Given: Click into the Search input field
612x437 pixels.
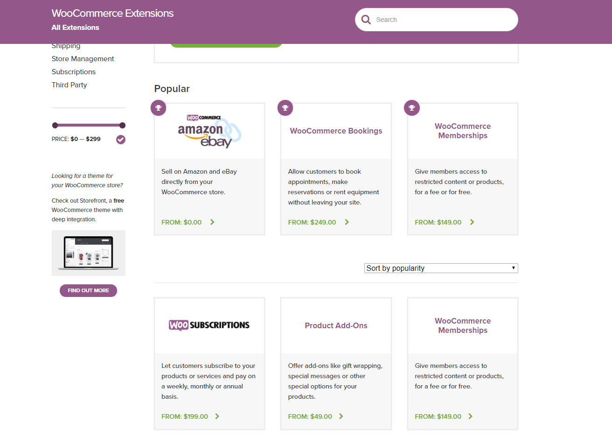Looking at the screenshot, I should 443,20.
